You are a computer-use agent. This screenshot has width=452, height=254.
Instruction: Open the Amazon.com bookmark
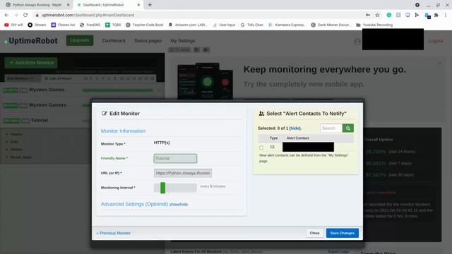188,25
